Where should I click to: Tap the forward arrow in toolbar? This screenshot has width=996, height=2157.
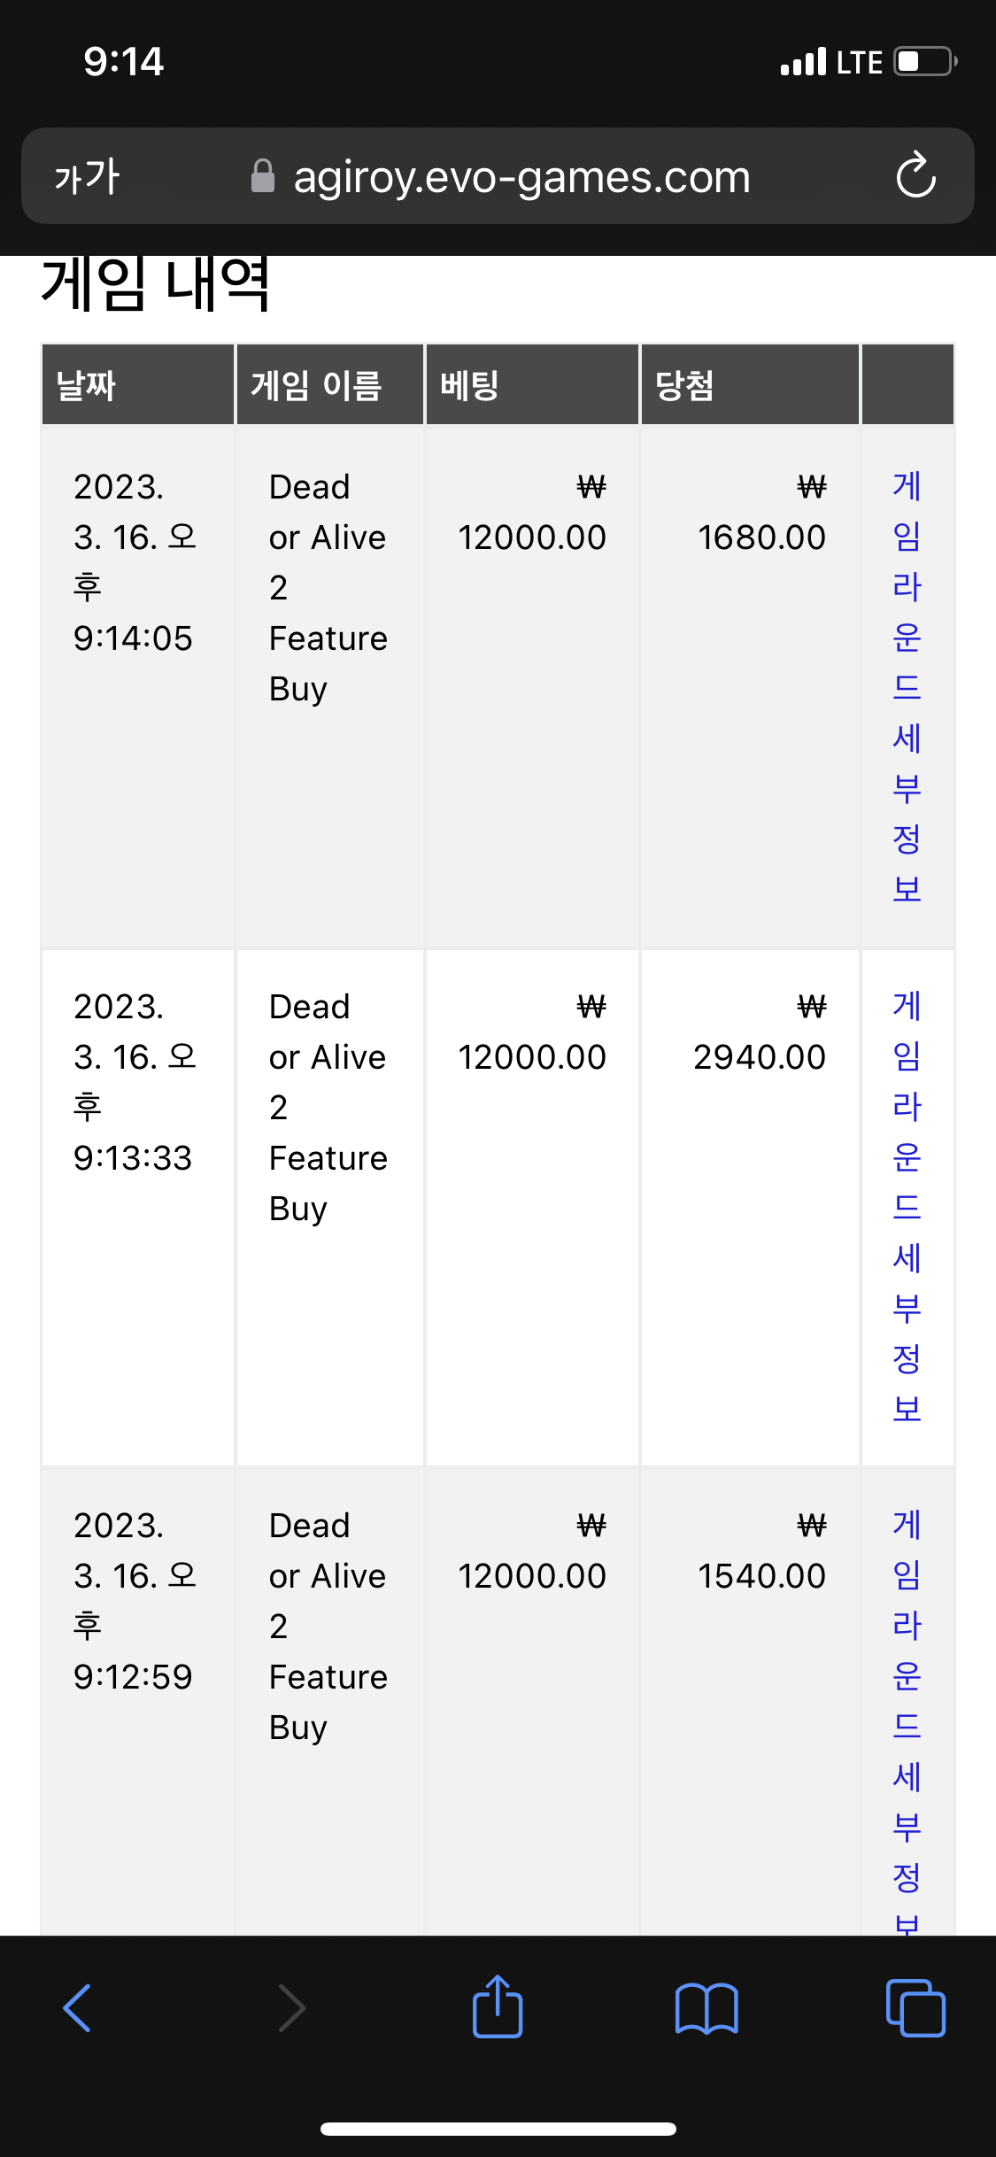click(x=291, y=2008)
